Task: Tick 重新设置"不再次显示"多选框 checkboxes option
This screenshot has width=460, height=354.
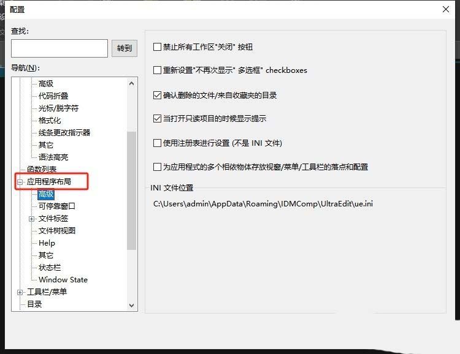Action: tap(157, 70)
